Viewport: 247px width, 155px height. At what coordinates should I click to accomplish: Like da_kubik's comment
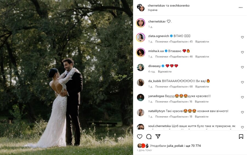click(x=242, y=82)
